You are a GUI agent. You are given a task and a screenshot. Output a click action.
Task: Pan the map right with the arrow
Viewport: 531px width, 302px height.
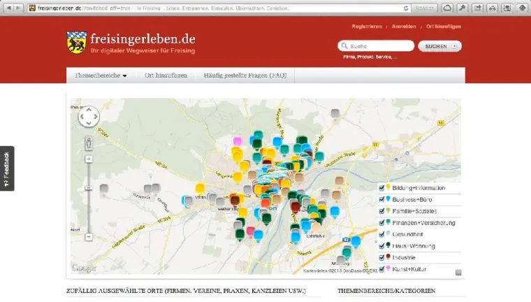pos(96,117)
